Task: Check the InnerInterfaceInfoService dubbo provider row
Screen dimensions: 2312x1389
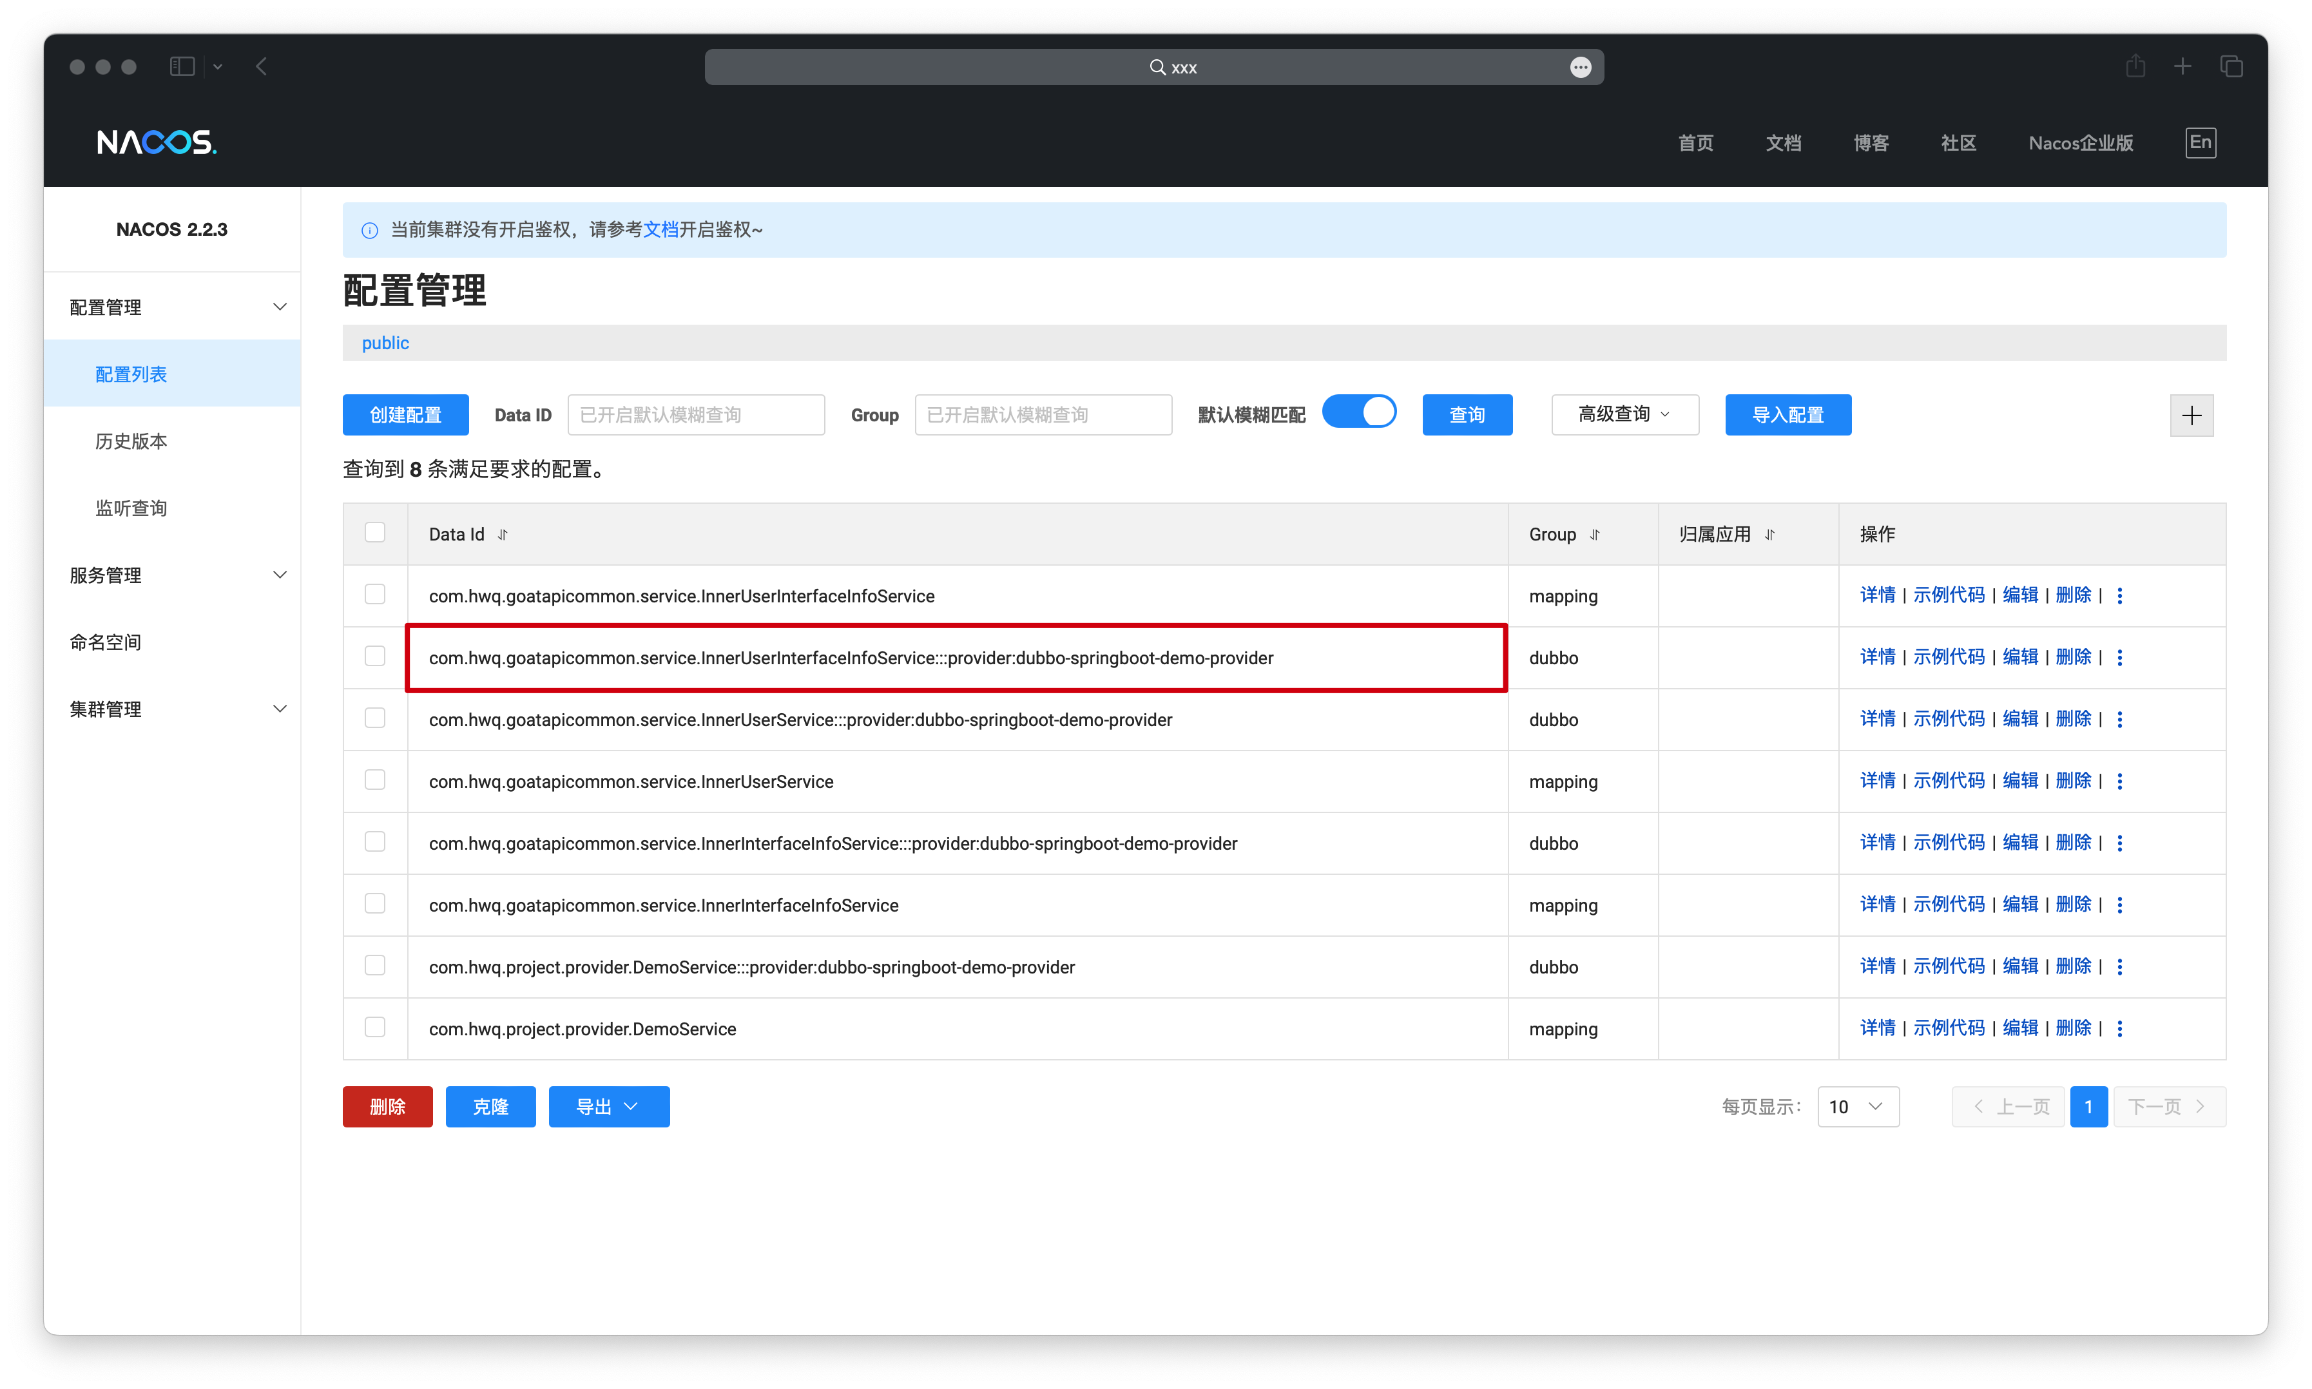Action: [376, 841]
